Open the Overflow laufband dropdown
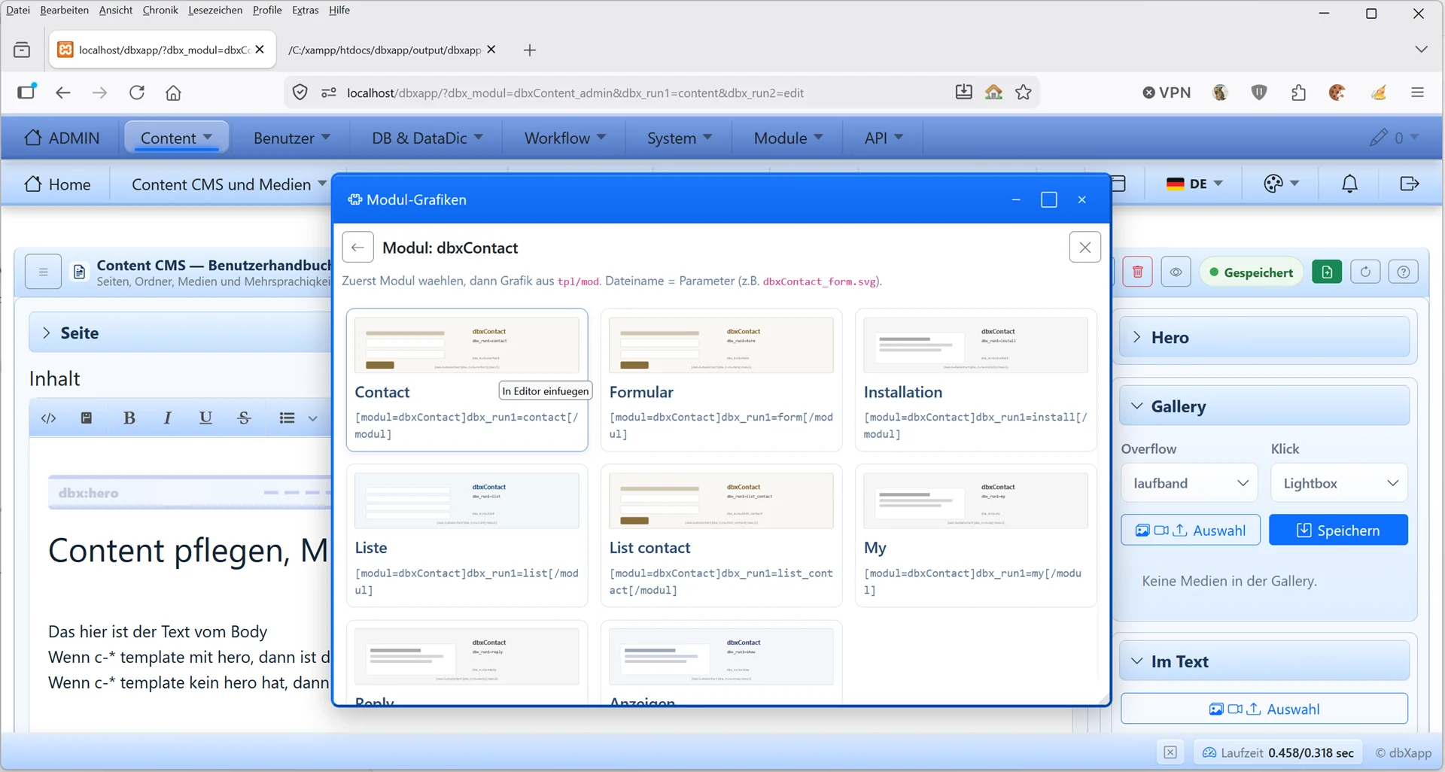Image resolution: width=1445 pixels, height=772 pixels. (1191, 483)
